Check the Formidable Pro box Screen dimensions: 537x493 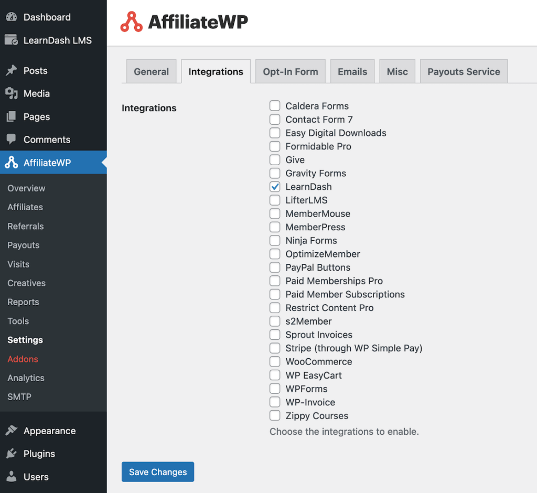[275, 146]
